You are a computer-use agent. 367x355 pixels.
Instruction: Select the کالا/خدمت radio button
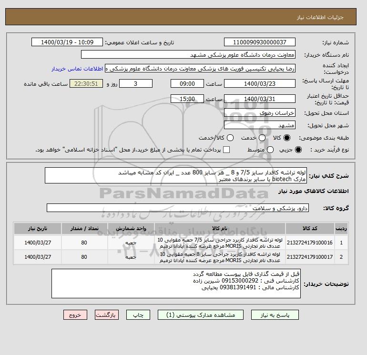230,138
